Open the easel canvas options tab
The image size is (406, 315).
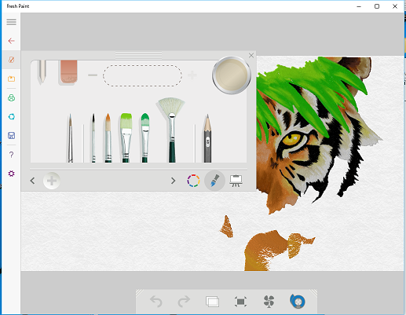[236, 181]
